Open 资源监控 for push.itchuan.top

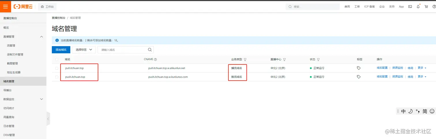pos(397,77)
